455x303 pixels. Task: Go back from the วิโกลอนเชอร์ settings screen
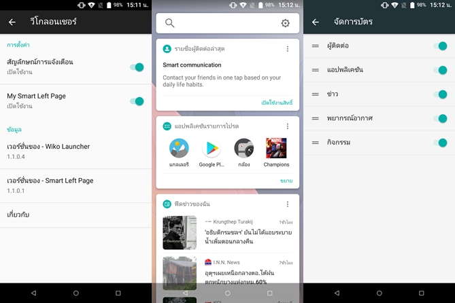tap(12, 22)
